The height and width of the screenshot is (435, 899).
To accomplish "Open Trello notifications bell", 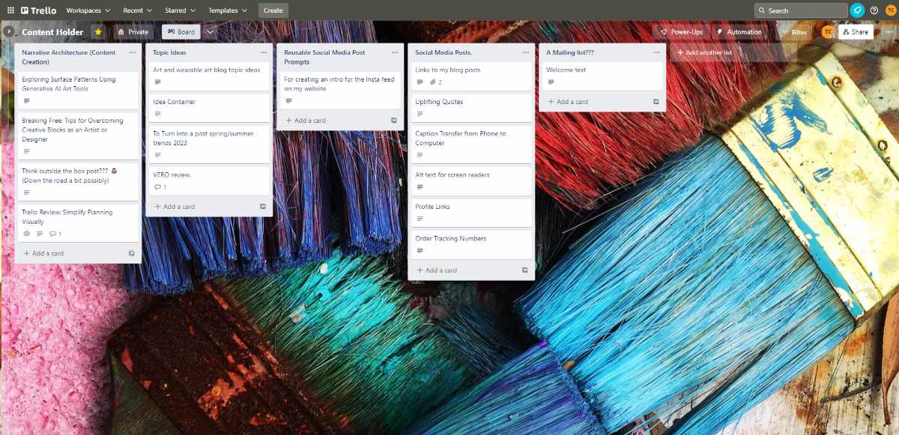I will pyautogui.click(x=857, y=10).
